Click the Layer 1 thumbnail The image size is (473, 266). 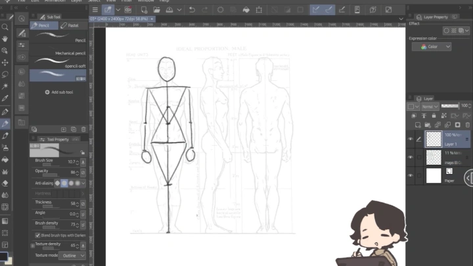pyautogui.click(x=434, y=139)
